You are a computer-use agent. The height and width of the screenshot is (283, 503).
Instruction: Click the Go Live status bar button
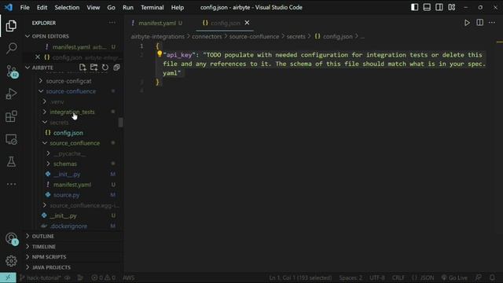pos(454,277)
